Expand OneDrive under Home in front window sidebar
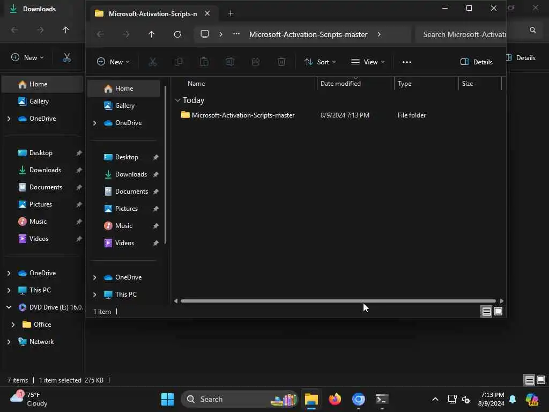The height and width of the screenshot is (412, 549). (x=94, y=123)
